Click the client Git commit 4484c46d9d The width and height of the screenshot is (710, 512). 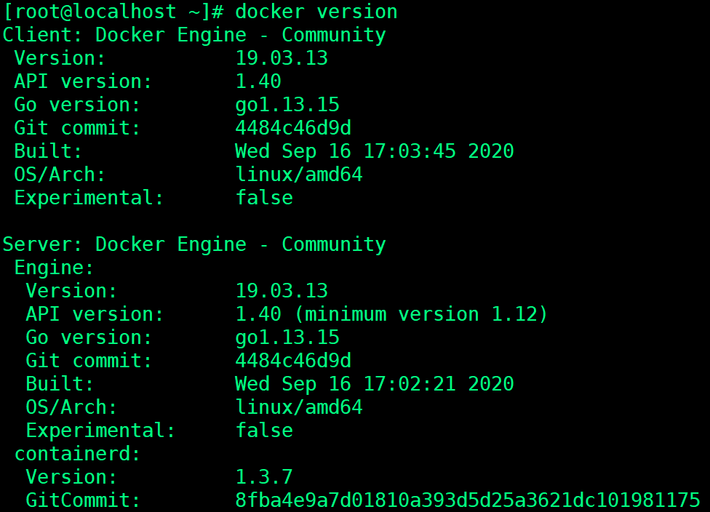click(x=293, y=128)
